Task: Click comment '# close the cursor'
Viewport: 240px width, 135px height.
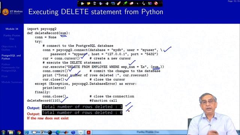Action: (107, 79)
